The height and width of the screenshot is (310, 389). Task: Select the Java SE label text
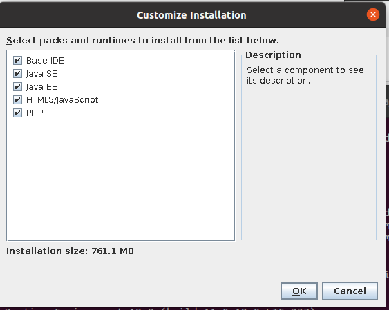click(41, 74)
